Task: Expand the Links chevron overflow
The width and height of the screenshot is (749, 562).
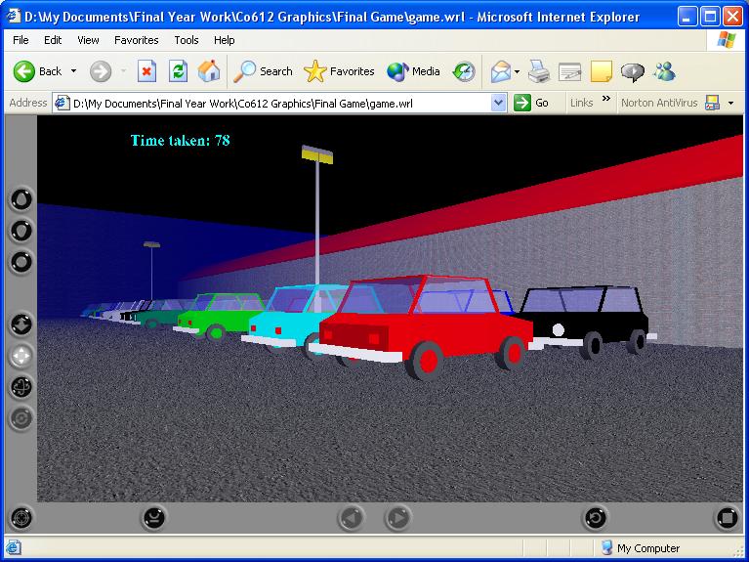Action: click(x=606, y=99)
